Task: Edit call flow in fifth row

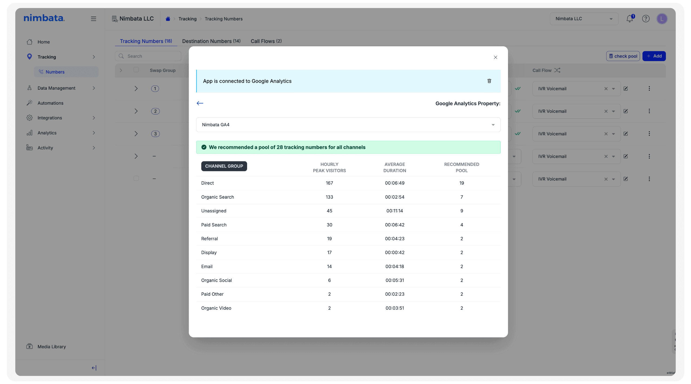Action: tap(625, 179)
